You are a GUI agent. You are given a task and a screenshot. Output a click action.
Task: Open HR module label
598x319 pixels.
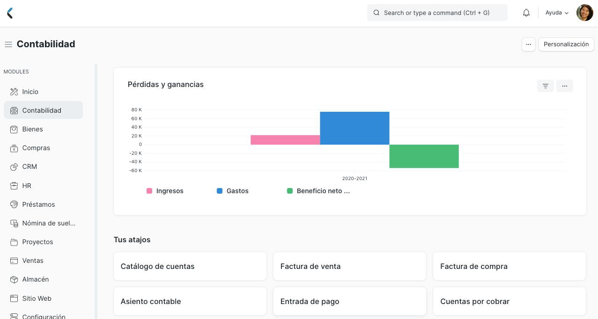tap(27, 186)
